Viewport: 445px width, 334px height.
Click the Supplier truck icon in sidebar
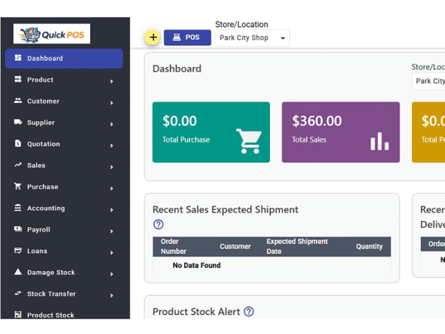tap(18, 122)
